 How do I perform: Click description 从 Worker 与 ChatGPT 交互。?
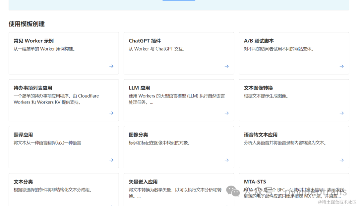click(x=157, y=49)
